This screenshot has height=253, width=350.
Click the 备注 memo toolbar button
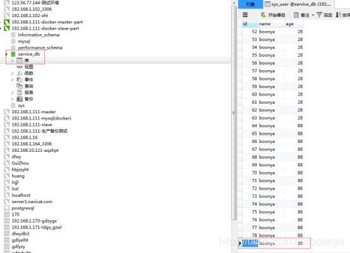pos(301,15)
